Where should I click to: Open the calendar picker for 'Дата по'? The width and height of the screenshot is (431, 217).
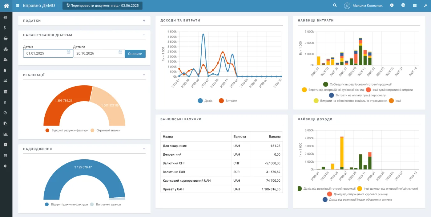coord(120,52)
